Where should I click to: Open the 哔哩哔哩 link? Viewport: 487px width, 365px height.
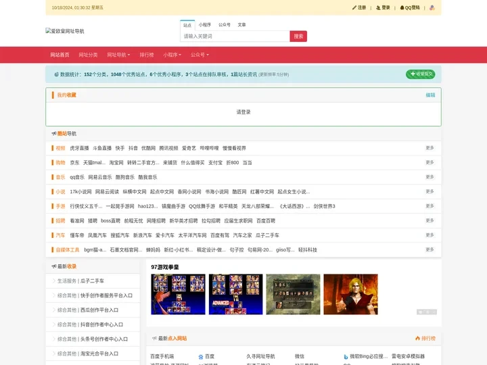point(209,148)
